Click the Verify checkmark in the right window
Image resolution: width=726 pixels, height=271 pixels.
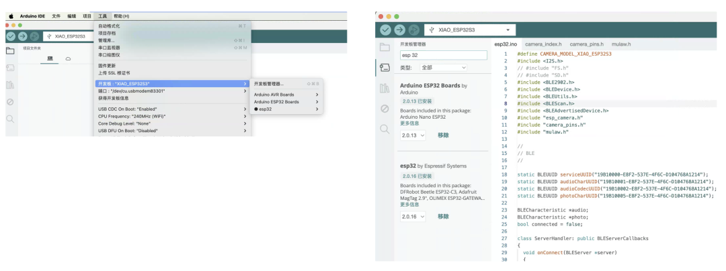385,30
